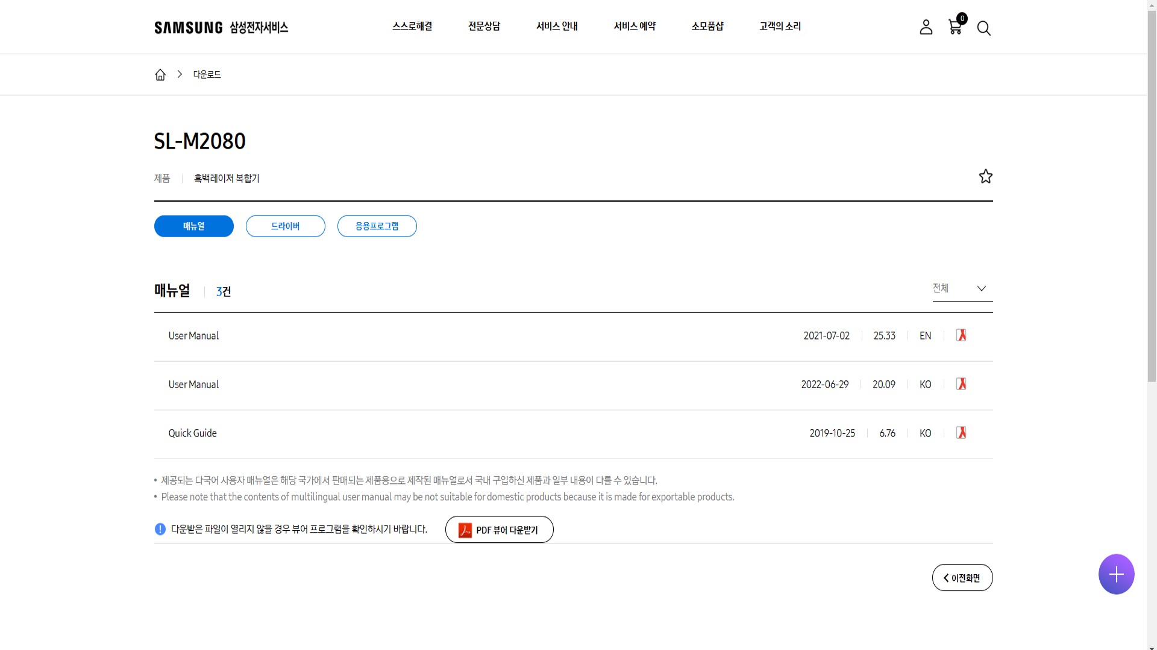Expand the 전체 language filter dropdown
This screenshot has width=1157, height=650.
tap(962, 288)
